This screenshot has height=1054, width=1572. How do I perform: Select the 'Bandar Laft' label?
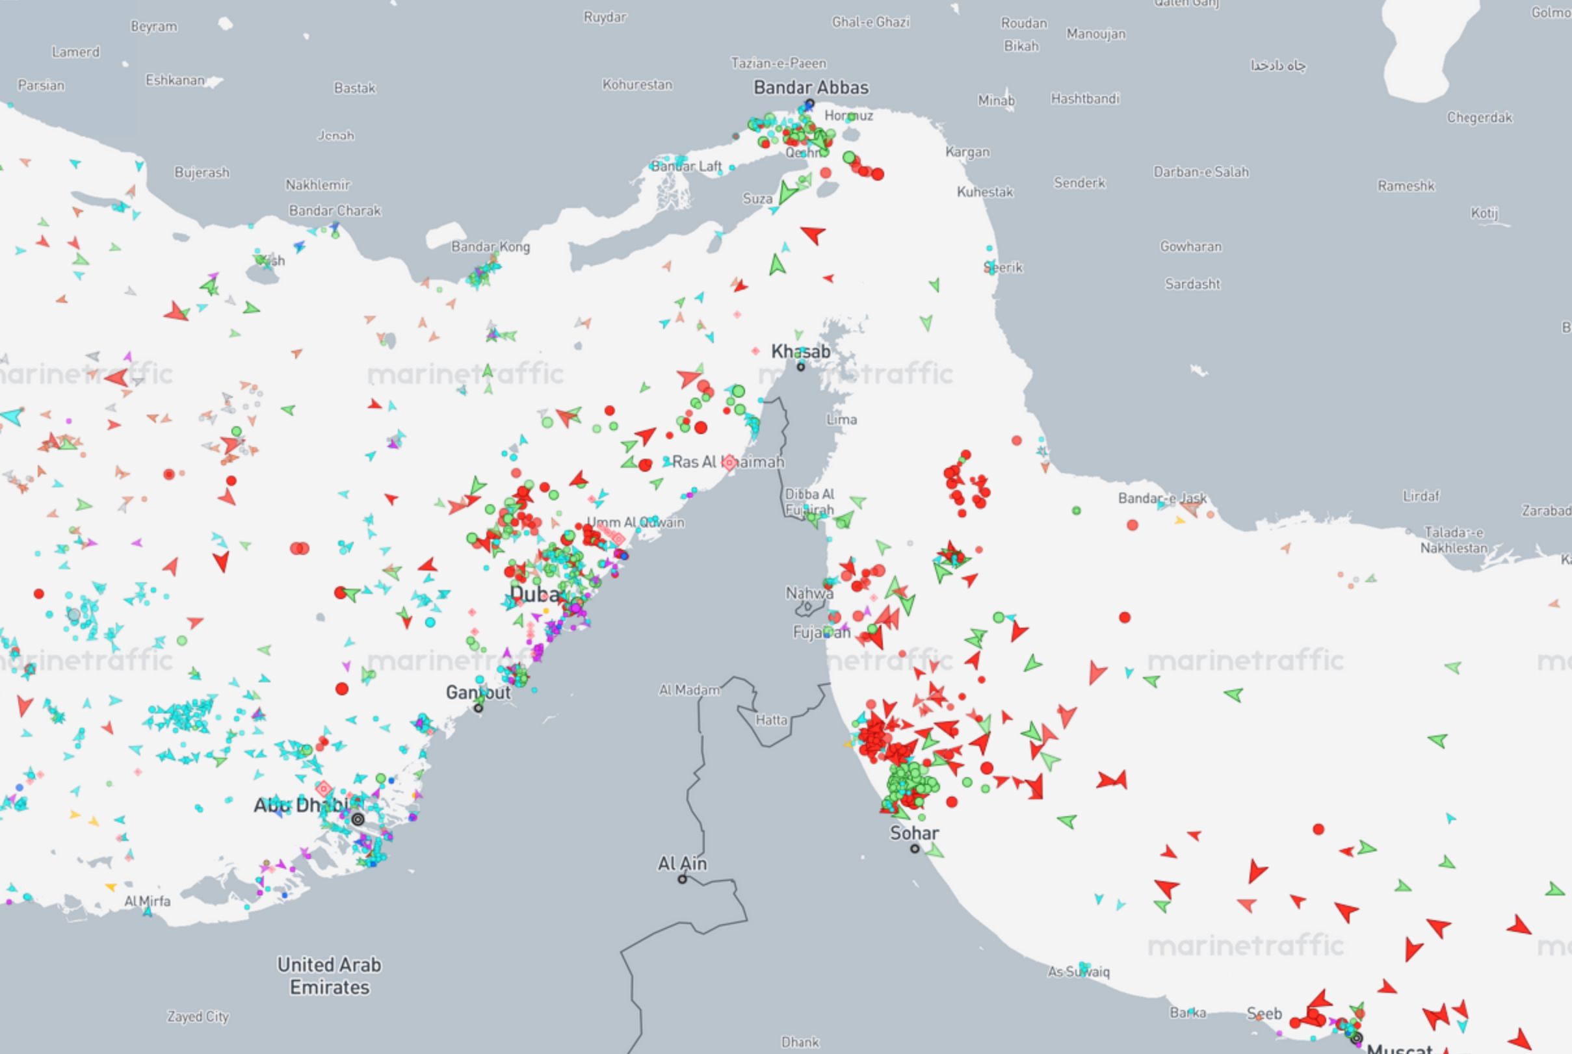click(x=687, y=166)
